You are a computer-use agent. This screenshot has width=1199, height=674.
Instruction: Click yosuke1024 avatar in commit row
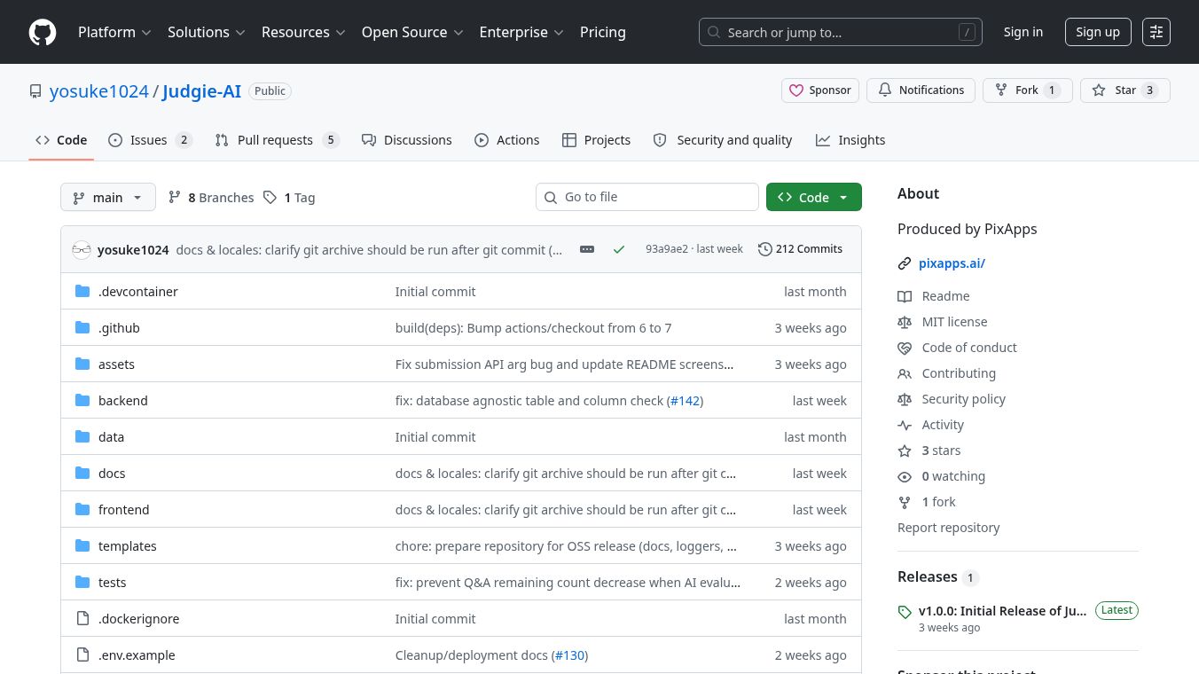click(82, 249)
